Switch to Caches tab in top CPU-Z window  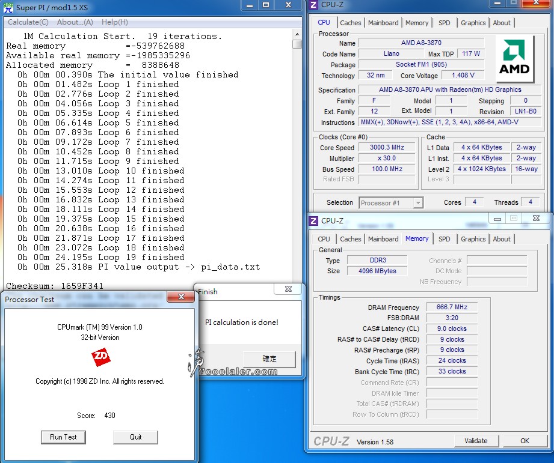click(x=351, y=23)
